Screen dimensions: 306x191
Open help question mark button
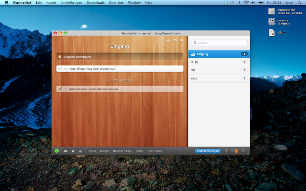(x=226, y=151)
